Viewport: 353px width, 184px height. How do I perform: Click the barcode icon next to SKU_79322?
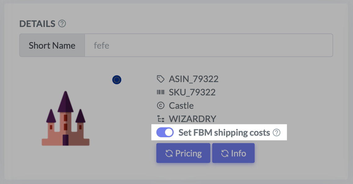160,92
